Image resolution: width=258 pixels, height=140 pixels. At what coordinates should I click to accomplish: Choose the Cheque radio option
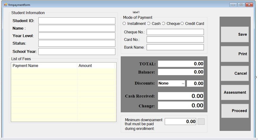163,23
